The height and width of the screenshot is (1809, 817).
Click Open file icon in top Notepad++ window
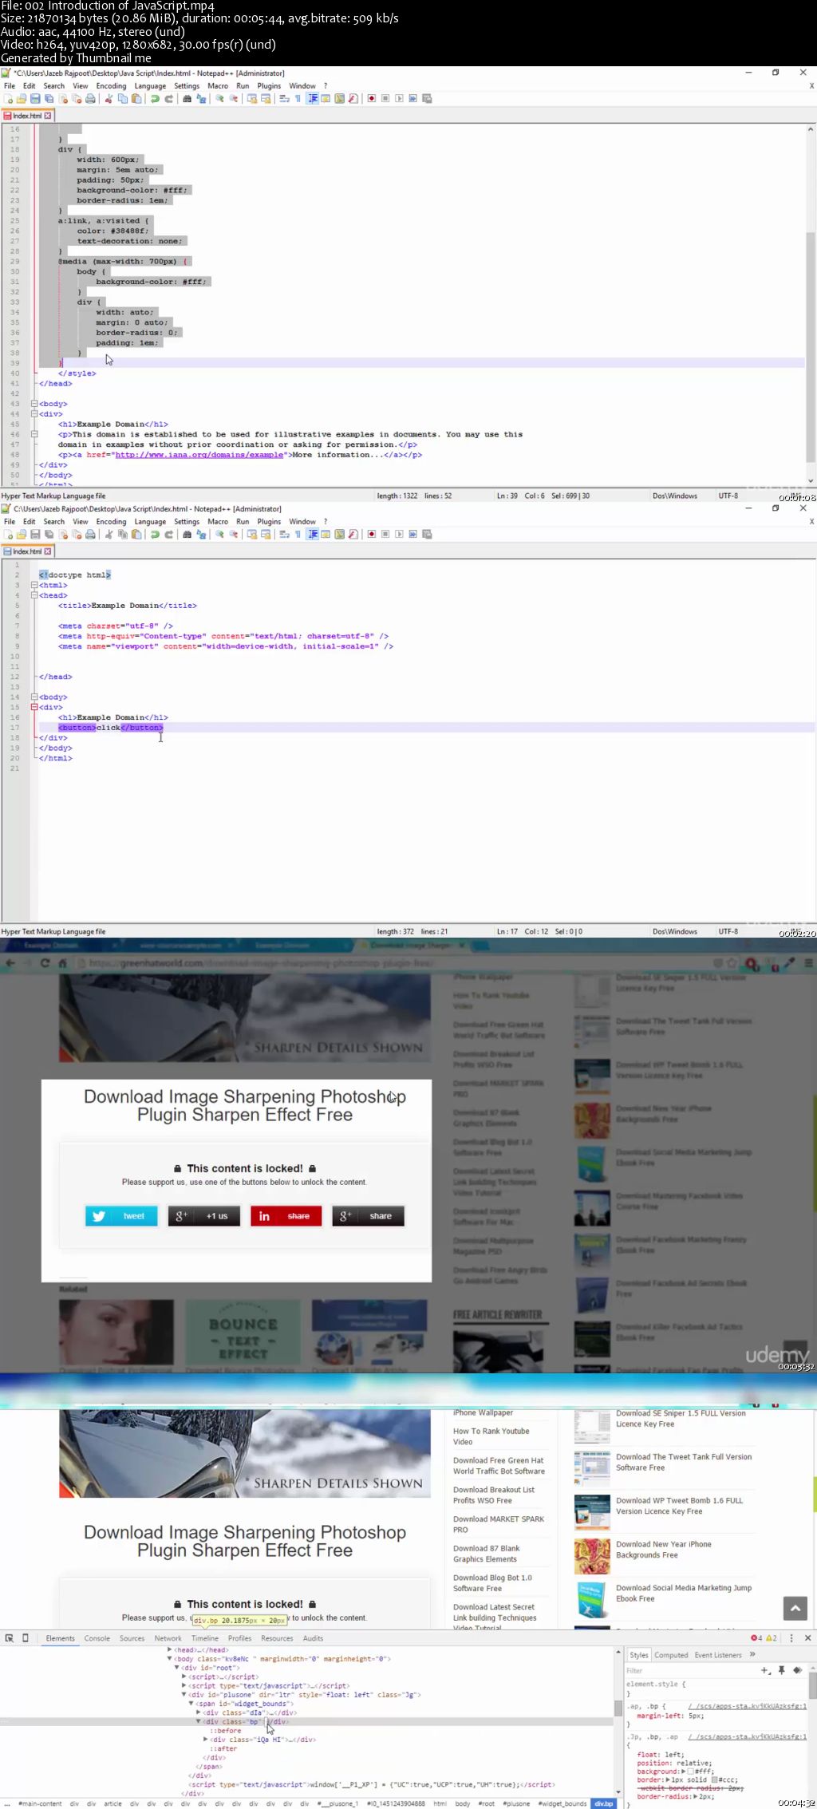click(x=22, y=99)
